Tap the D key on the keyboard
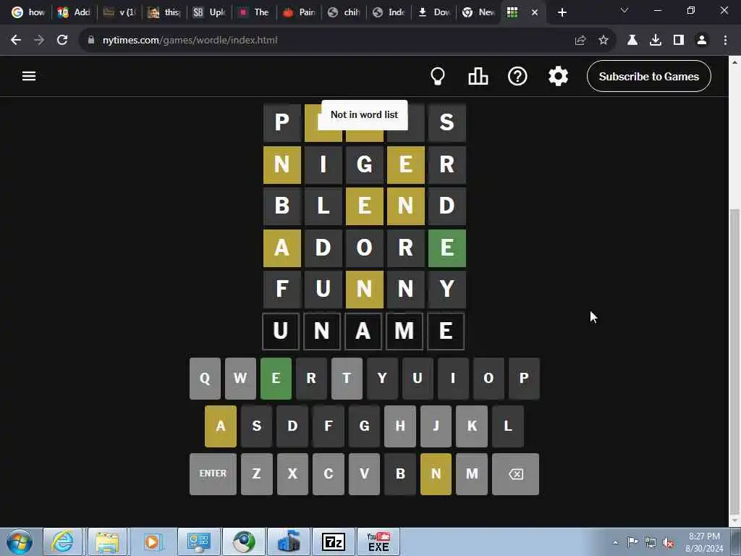This screenshot has width=741, height=556. (x=292, y=426)
